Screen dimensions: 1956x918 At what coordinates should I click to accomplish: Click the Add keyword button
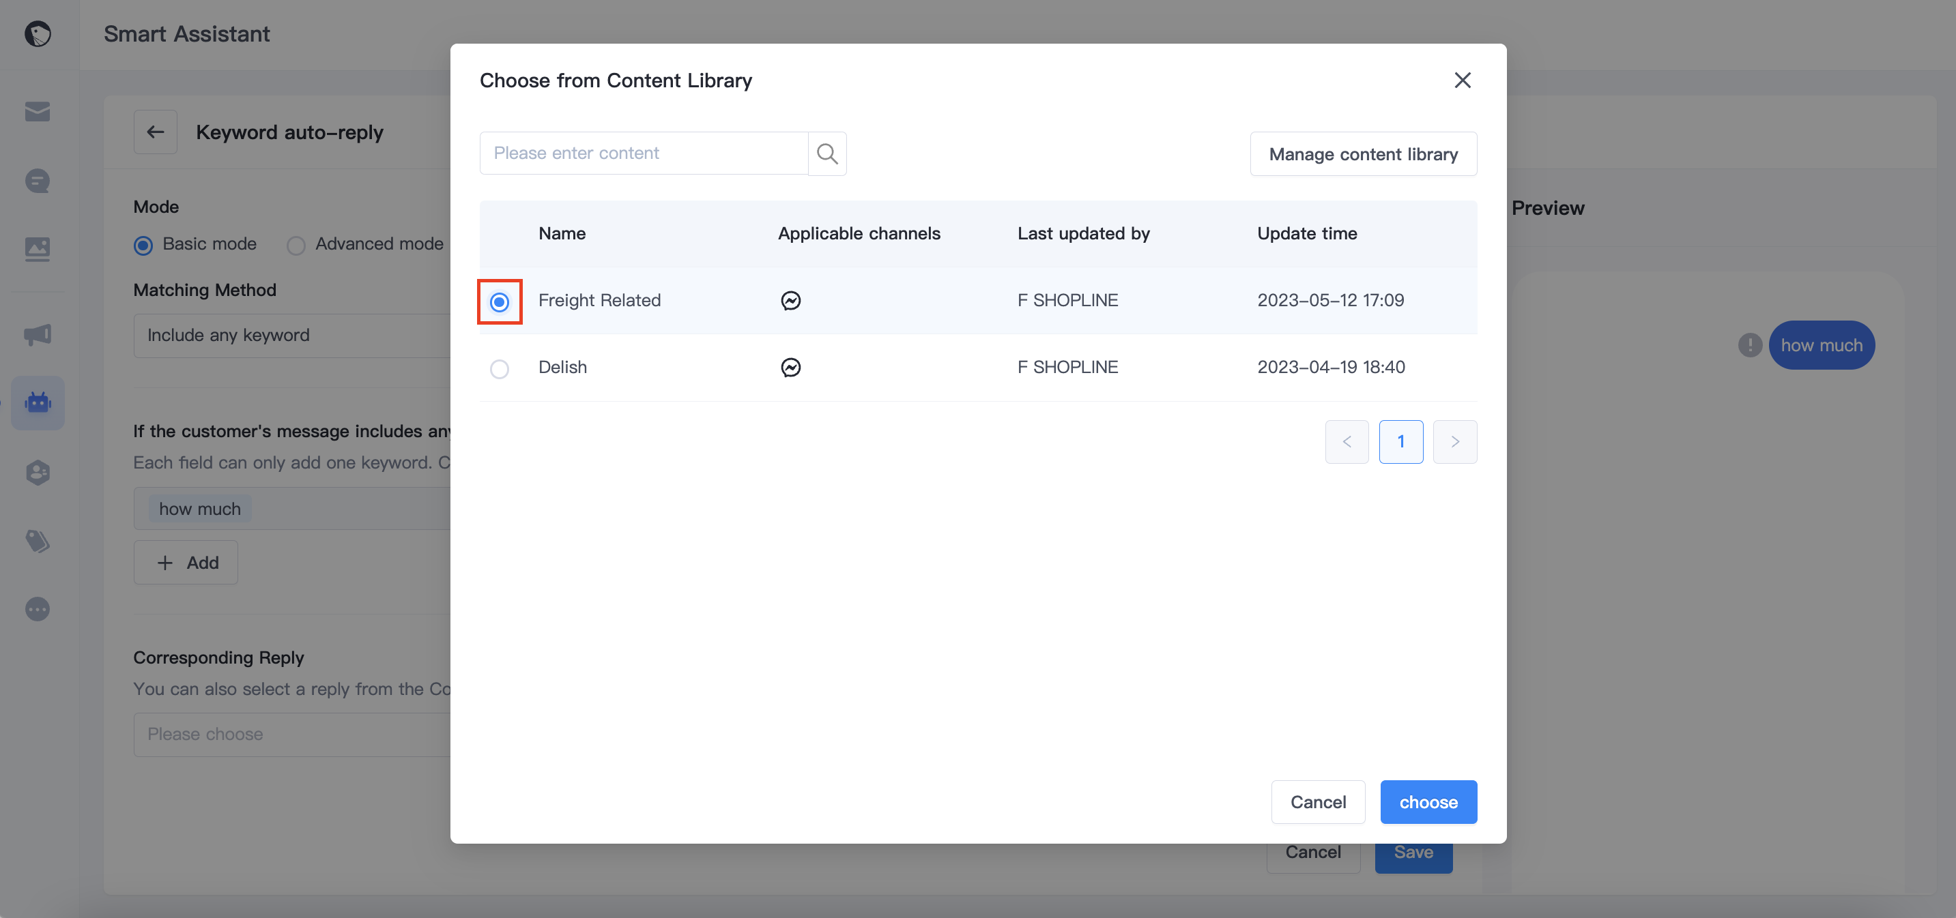[186, 562]
